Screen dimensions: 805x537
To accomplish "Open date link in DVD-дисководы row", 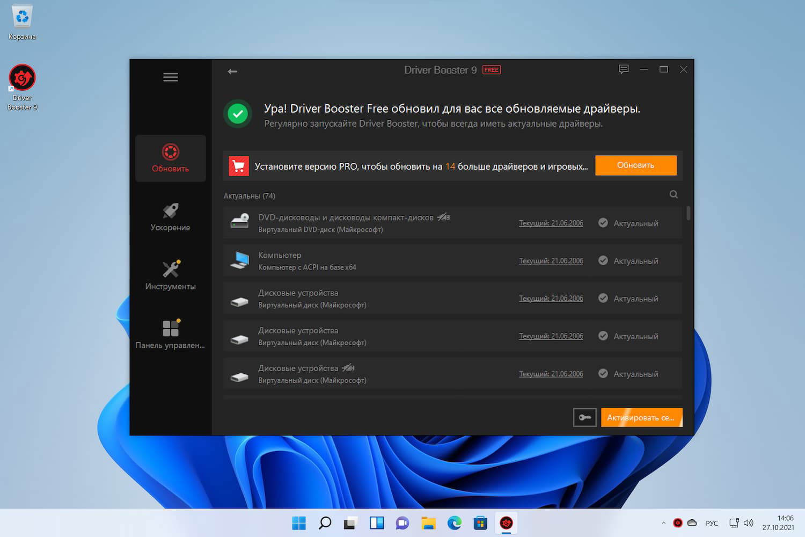I will (x=551, y=223).
